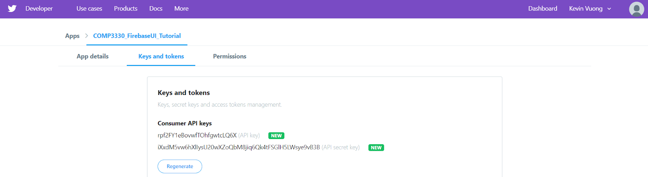Click the Developer home link
This screenshot has height=177, width=648.
pos(39,8)
